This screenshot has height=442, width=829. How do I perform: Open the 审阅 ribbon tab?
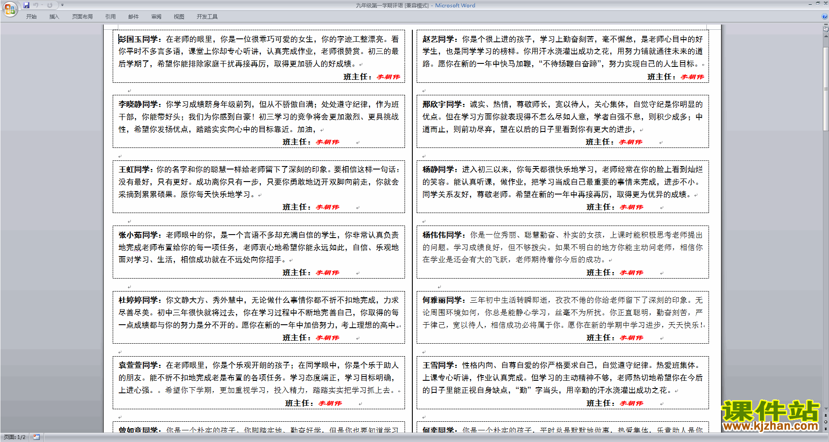(156, 17)
